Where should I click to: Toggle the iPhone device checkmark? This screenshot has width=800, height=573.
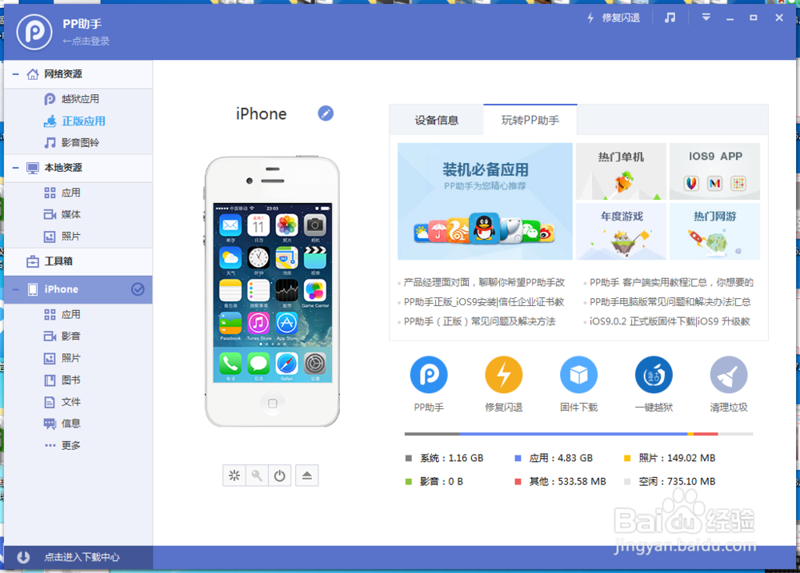(138, 289)
